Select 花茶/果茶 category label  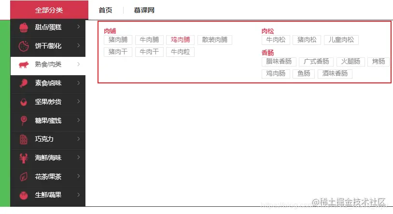(x=48, y=177)
